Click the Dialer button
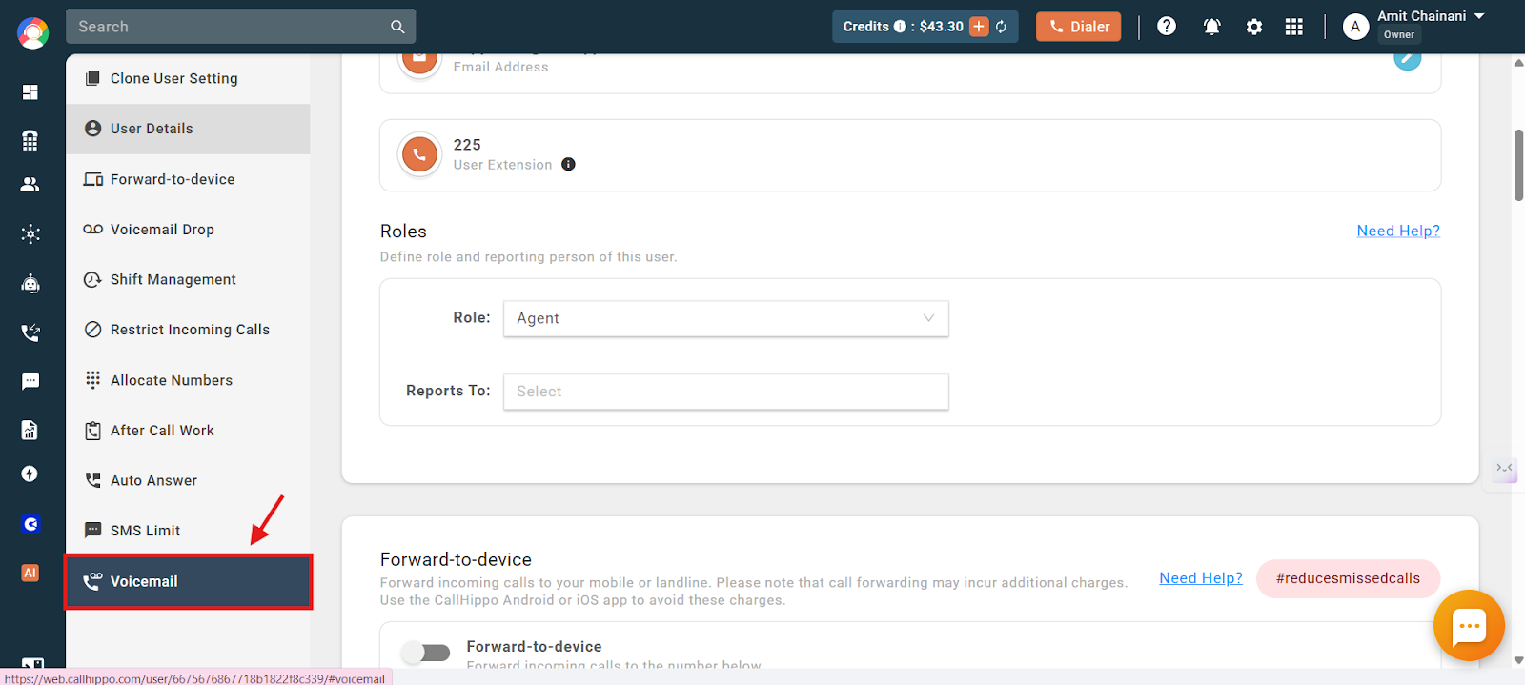 point(1079,27)
